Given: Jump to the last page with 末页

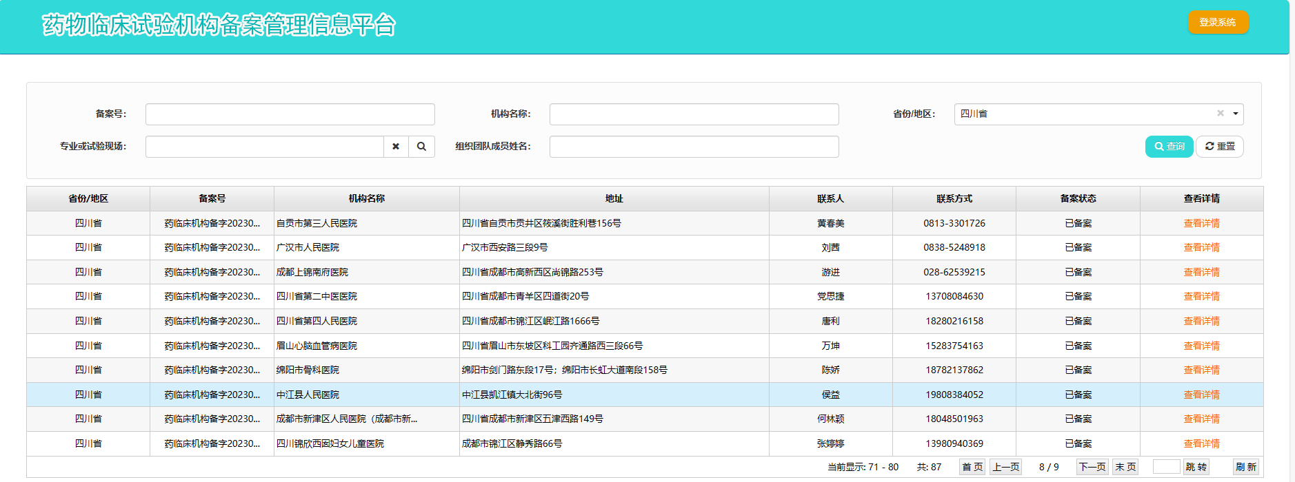Looking at the screenshot, I should [x=1125, y=467].
